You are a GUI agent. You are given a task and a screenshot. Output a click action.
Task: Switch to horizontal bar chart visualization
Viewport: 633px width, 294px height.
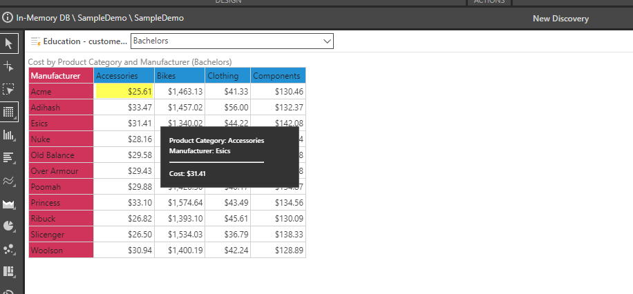click(9, 157)
